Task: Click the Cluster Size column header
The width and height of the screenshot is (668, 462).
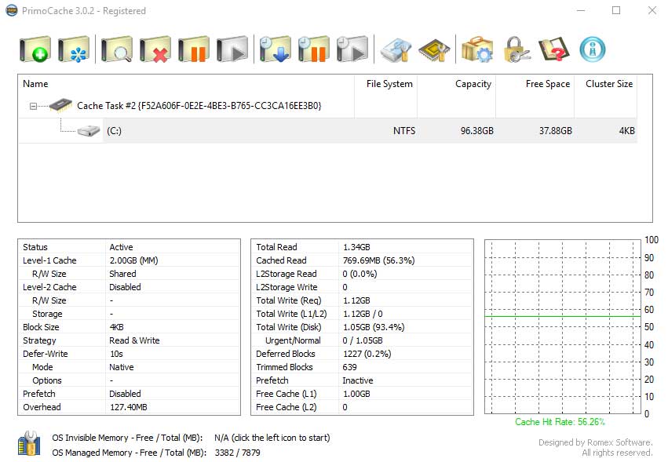Action: (x=605, y=84)
